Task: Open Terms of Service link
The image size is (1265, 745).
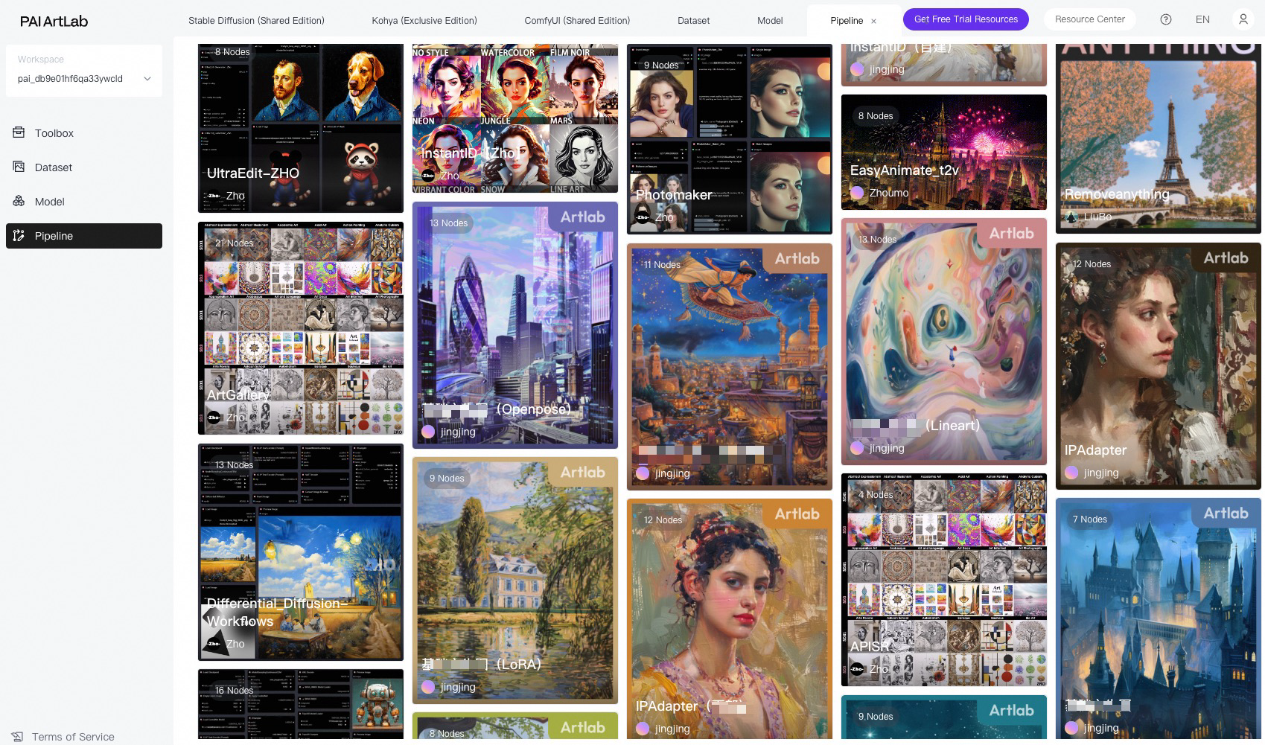Action: click(x=73, y=737)
